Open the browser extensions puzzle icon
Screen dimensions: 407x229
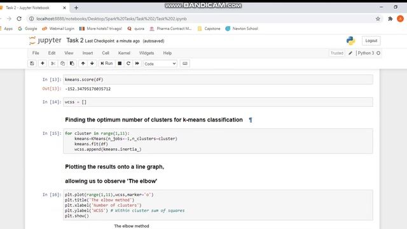pos(390,18)
